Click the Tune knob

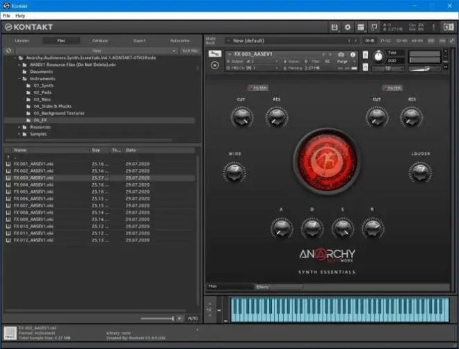[x=378, y=56]
